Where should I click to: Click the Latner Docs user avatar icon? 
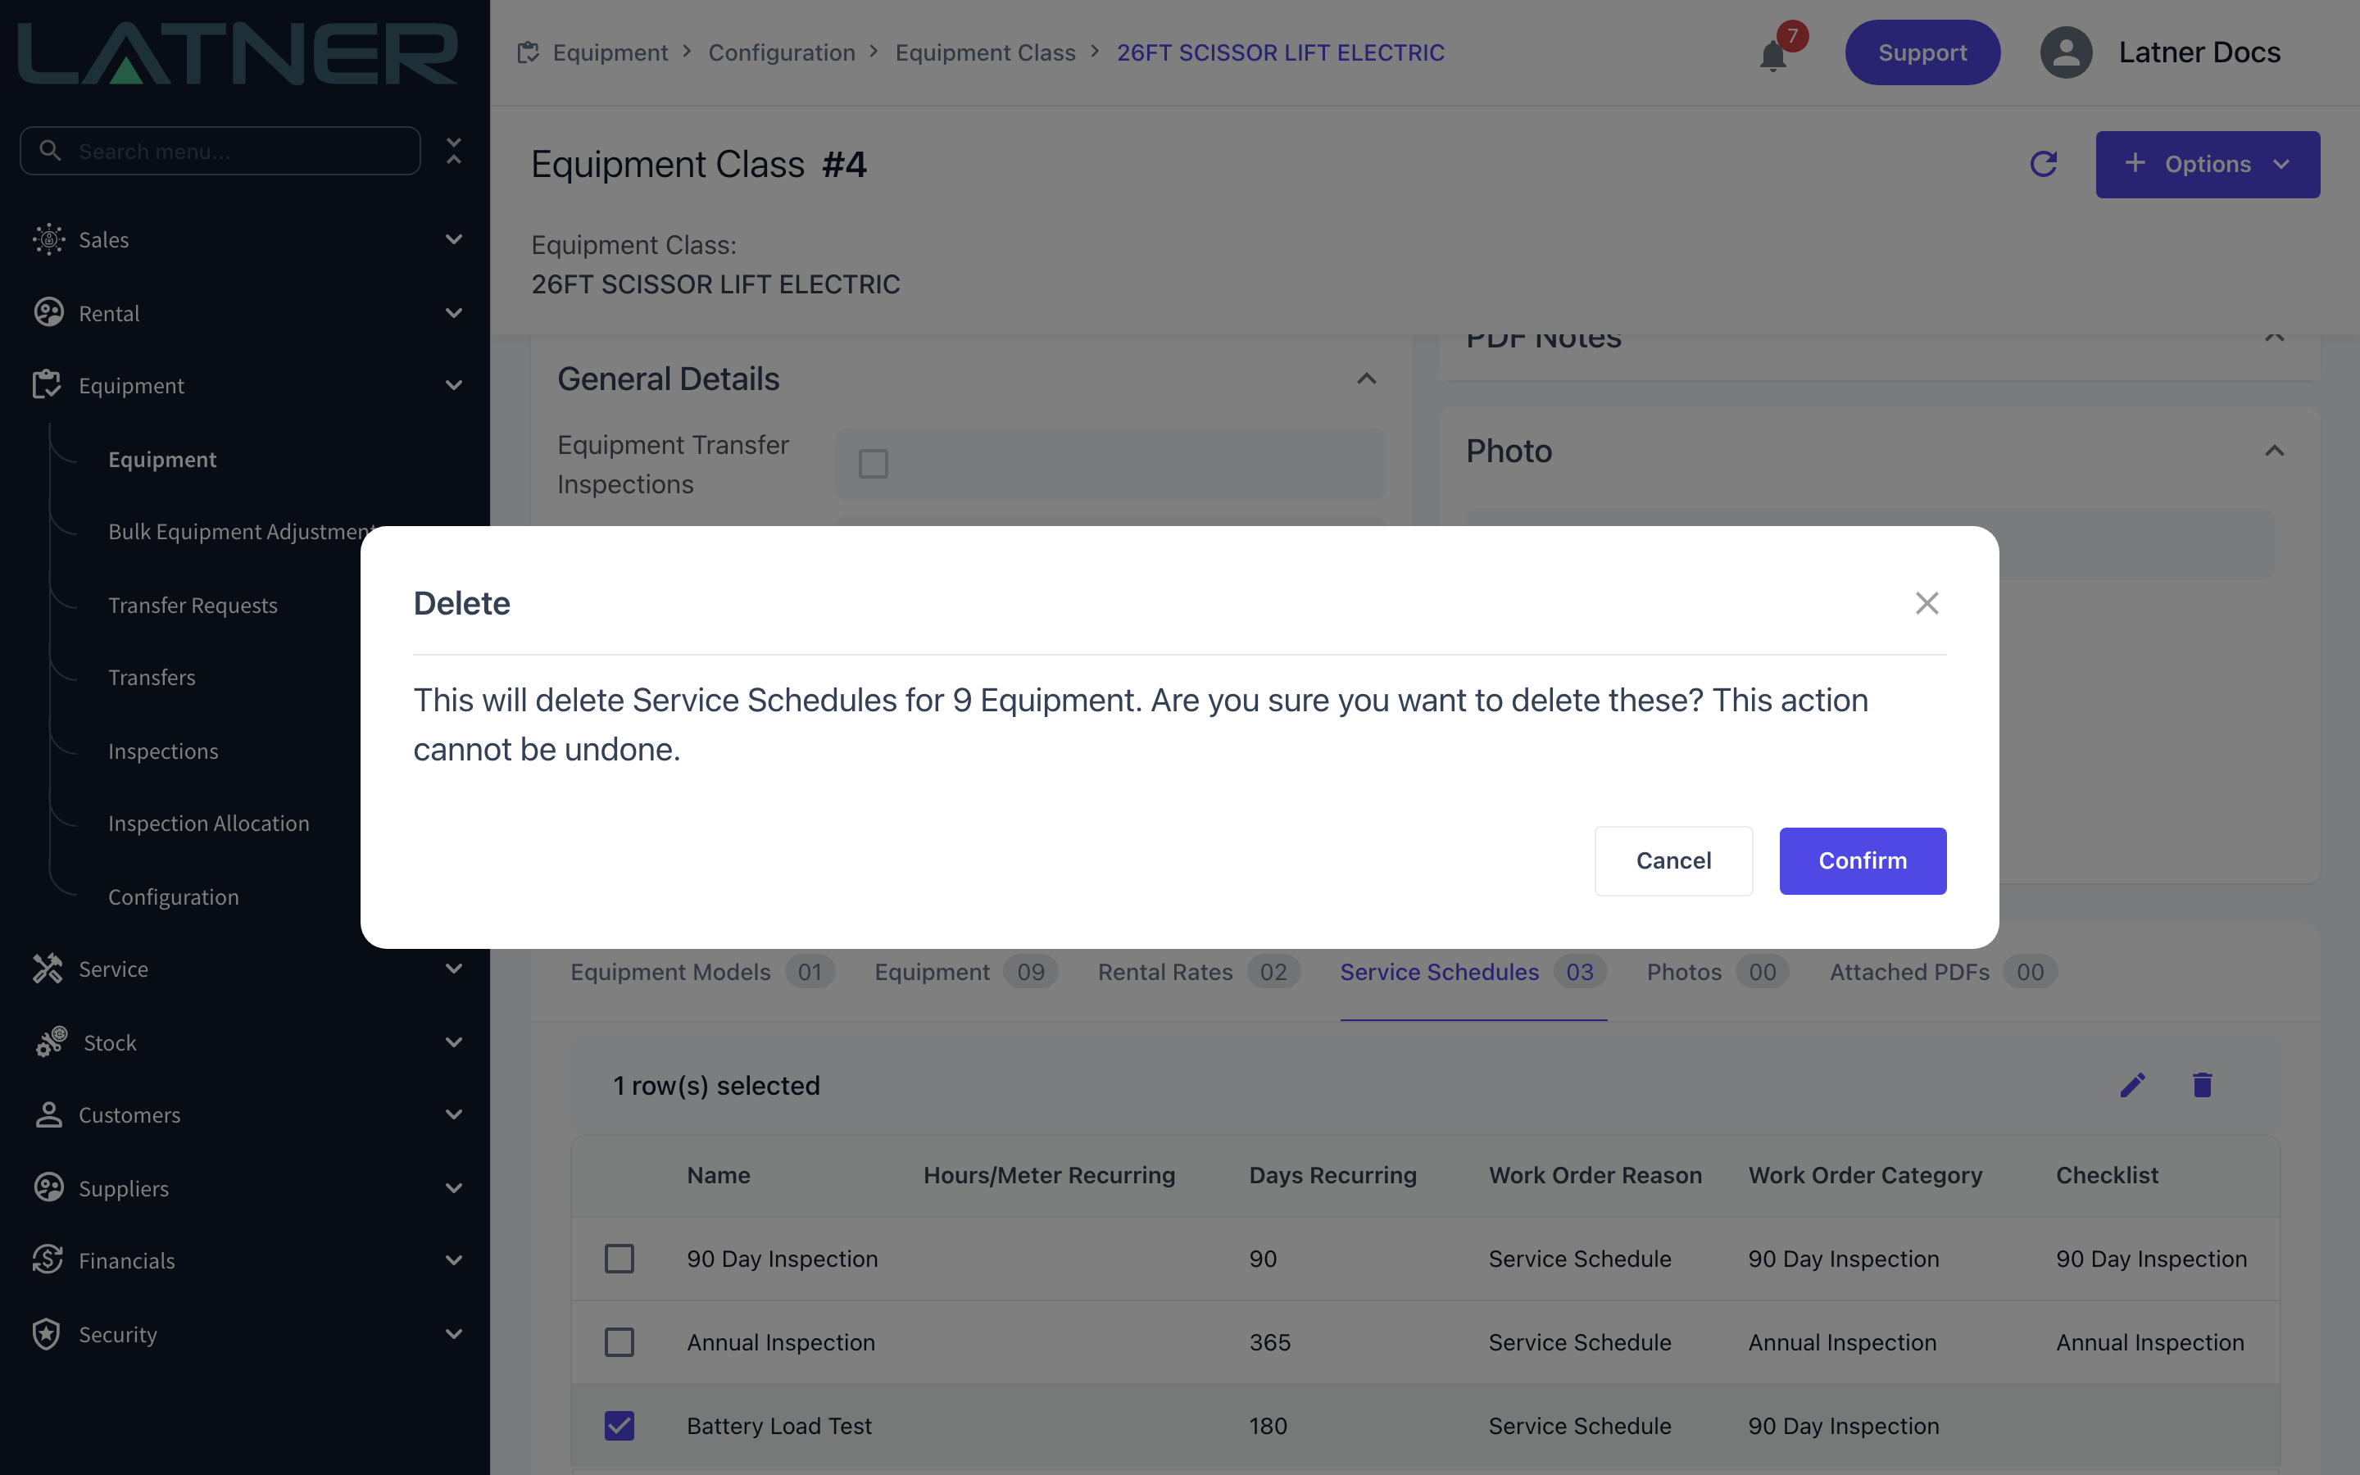2066,52
